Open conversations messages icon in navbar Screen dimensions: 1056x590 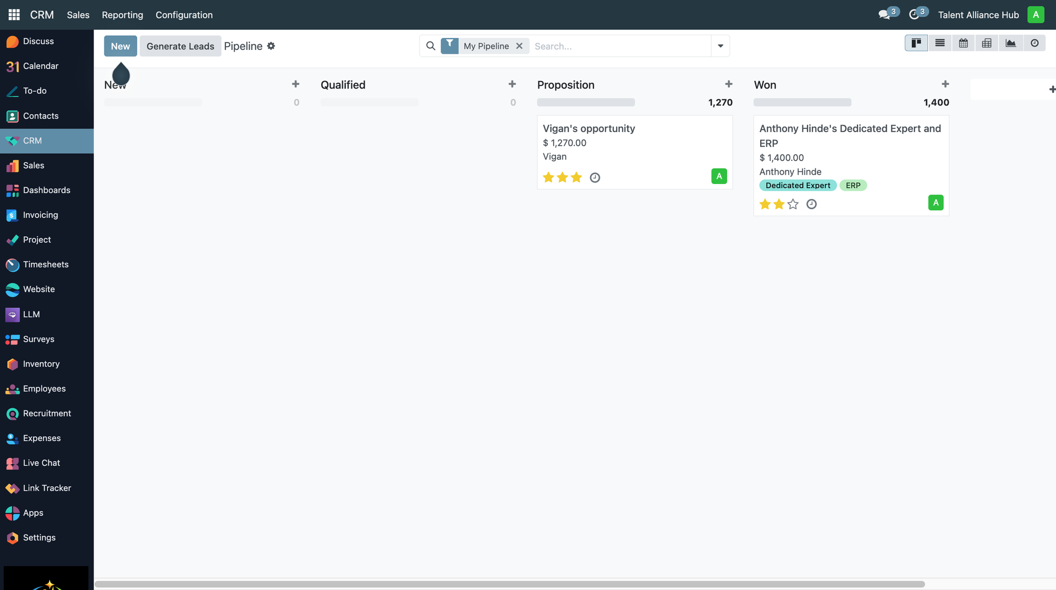(884, 15)
